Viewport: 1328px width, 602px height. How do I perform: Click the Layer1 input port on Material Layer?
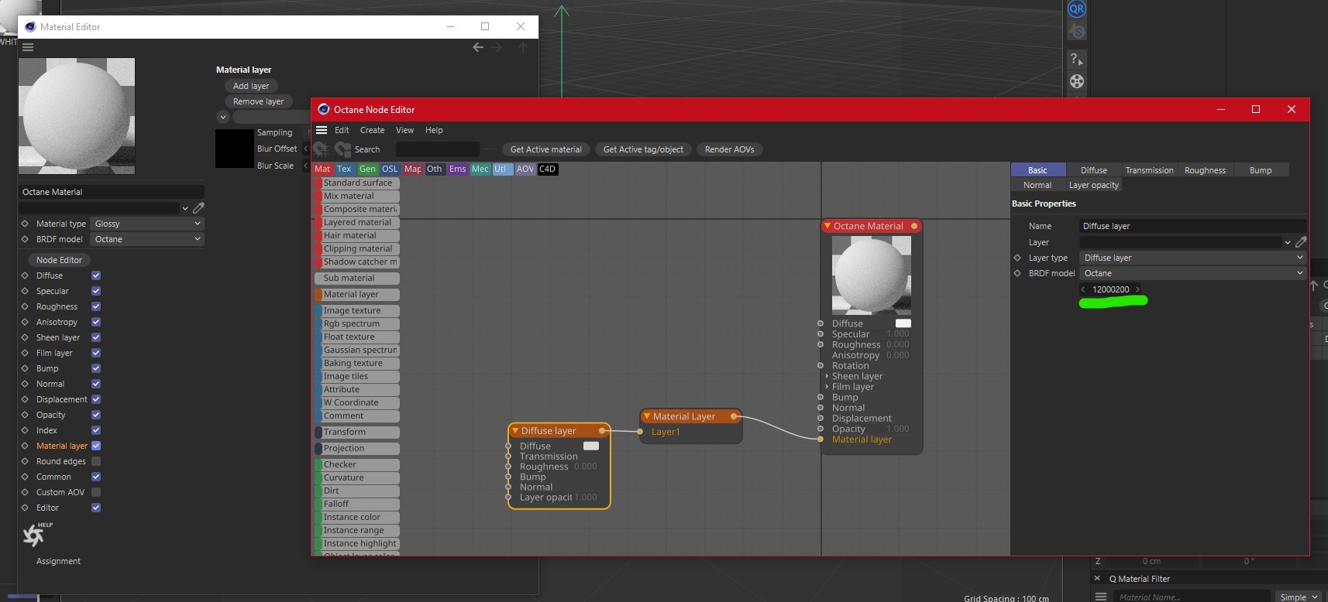coord(640,432)
